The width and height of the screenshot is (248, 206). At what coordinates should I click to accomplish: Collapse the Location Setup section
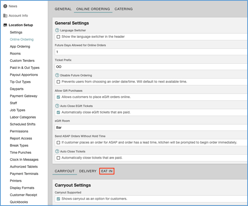pyautogui.click(x=21, y=25)
